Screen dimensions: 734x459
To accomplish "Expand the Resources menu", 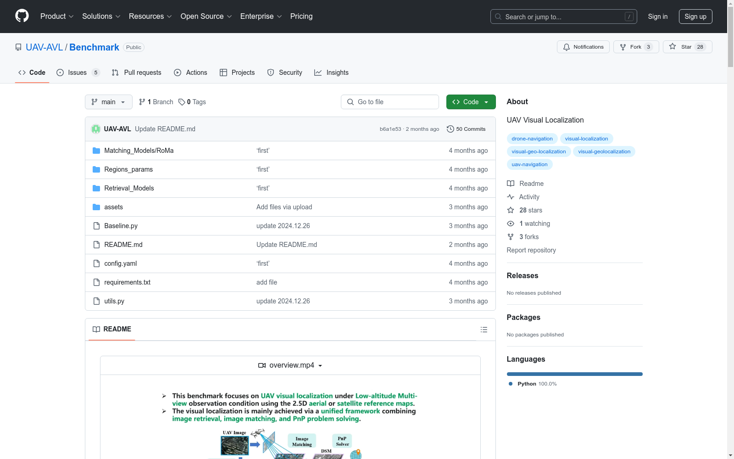I will pos(150,16).
